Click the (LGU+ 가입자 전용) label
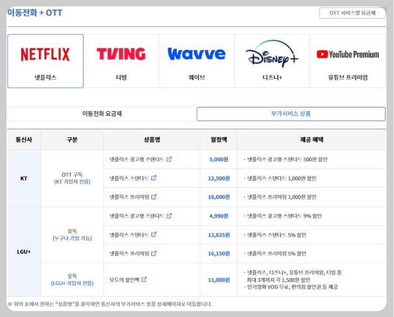Viewport: 394px width, 317px height. 72,283
